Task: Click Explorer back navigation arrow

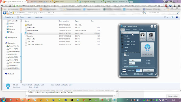Action: click(5, 13)
